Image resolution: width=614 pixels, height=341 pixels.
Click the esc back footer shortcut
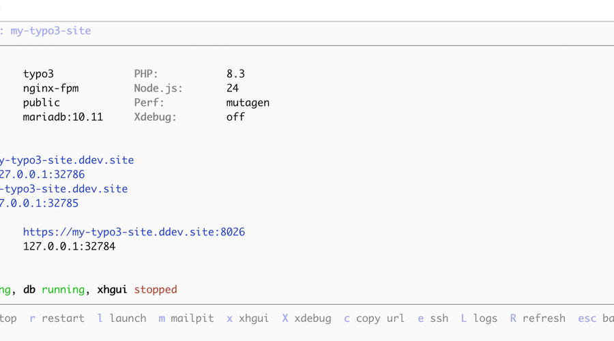coord(595,318)
